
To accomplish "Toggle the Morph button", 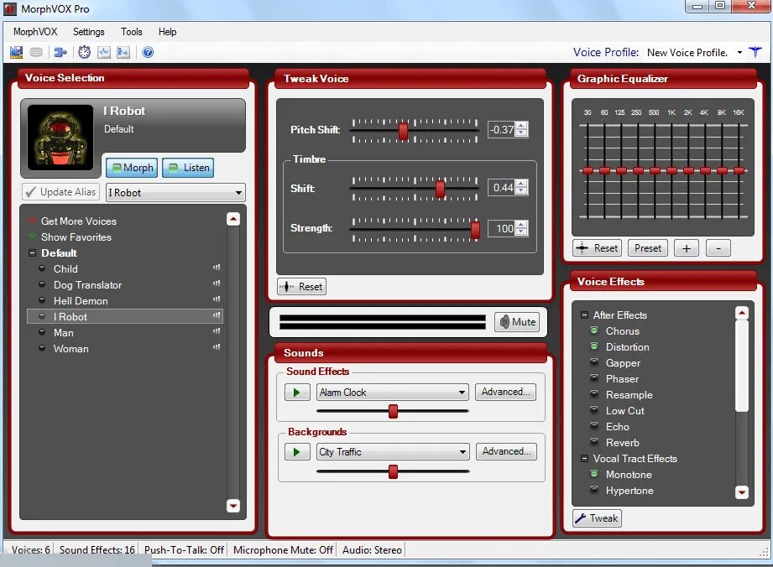I will coord(132,168).
